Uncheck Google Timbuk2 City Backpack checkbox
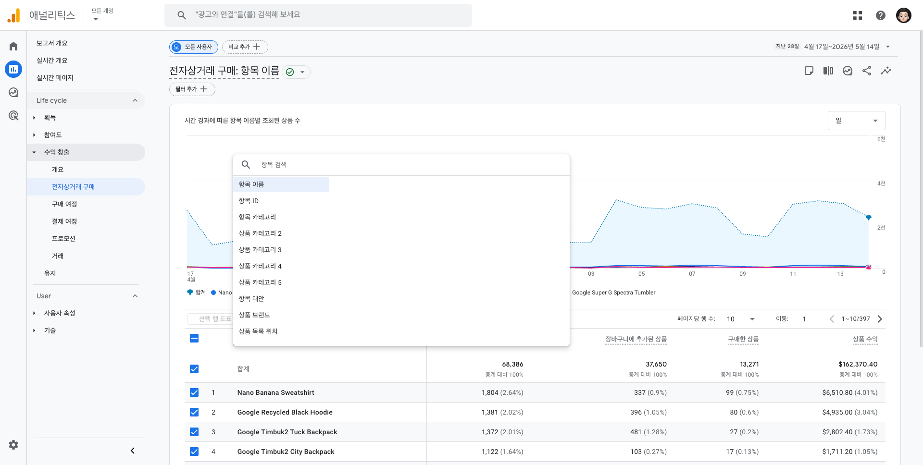The height and width of the screenshot is (465, 923). click(x=194, y=452)
